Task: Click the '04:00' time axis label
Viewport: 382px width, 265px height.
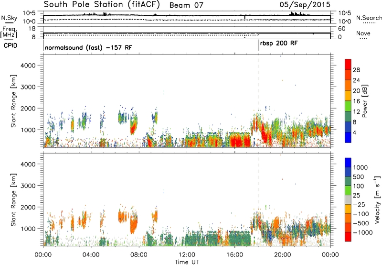Action: pos(91,255)
